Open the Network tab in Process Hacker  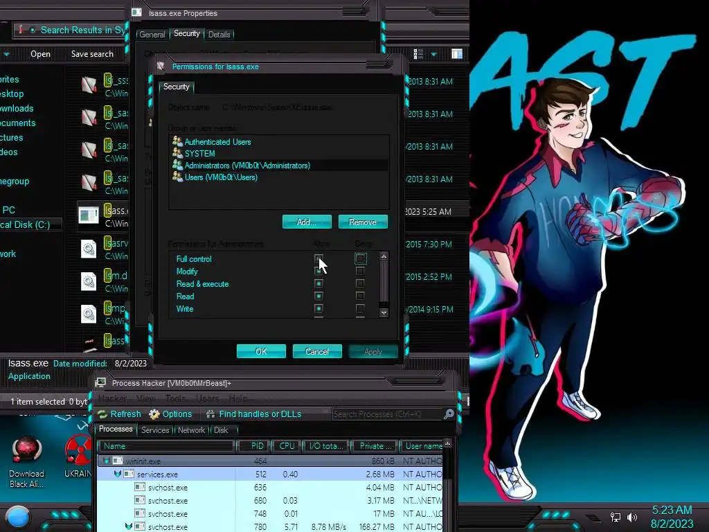[191, 429]
